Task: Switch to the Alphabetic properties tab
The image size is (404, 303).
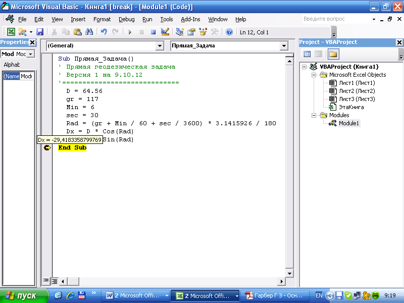Action: (11, 65)
